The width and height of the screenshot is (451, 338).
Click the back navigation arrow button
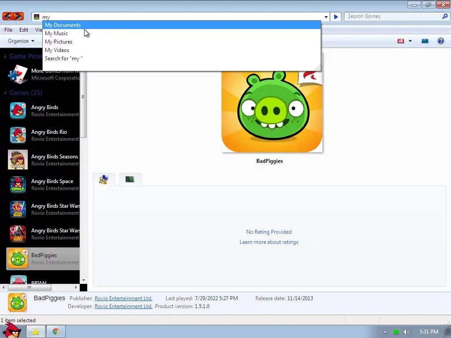8,16
